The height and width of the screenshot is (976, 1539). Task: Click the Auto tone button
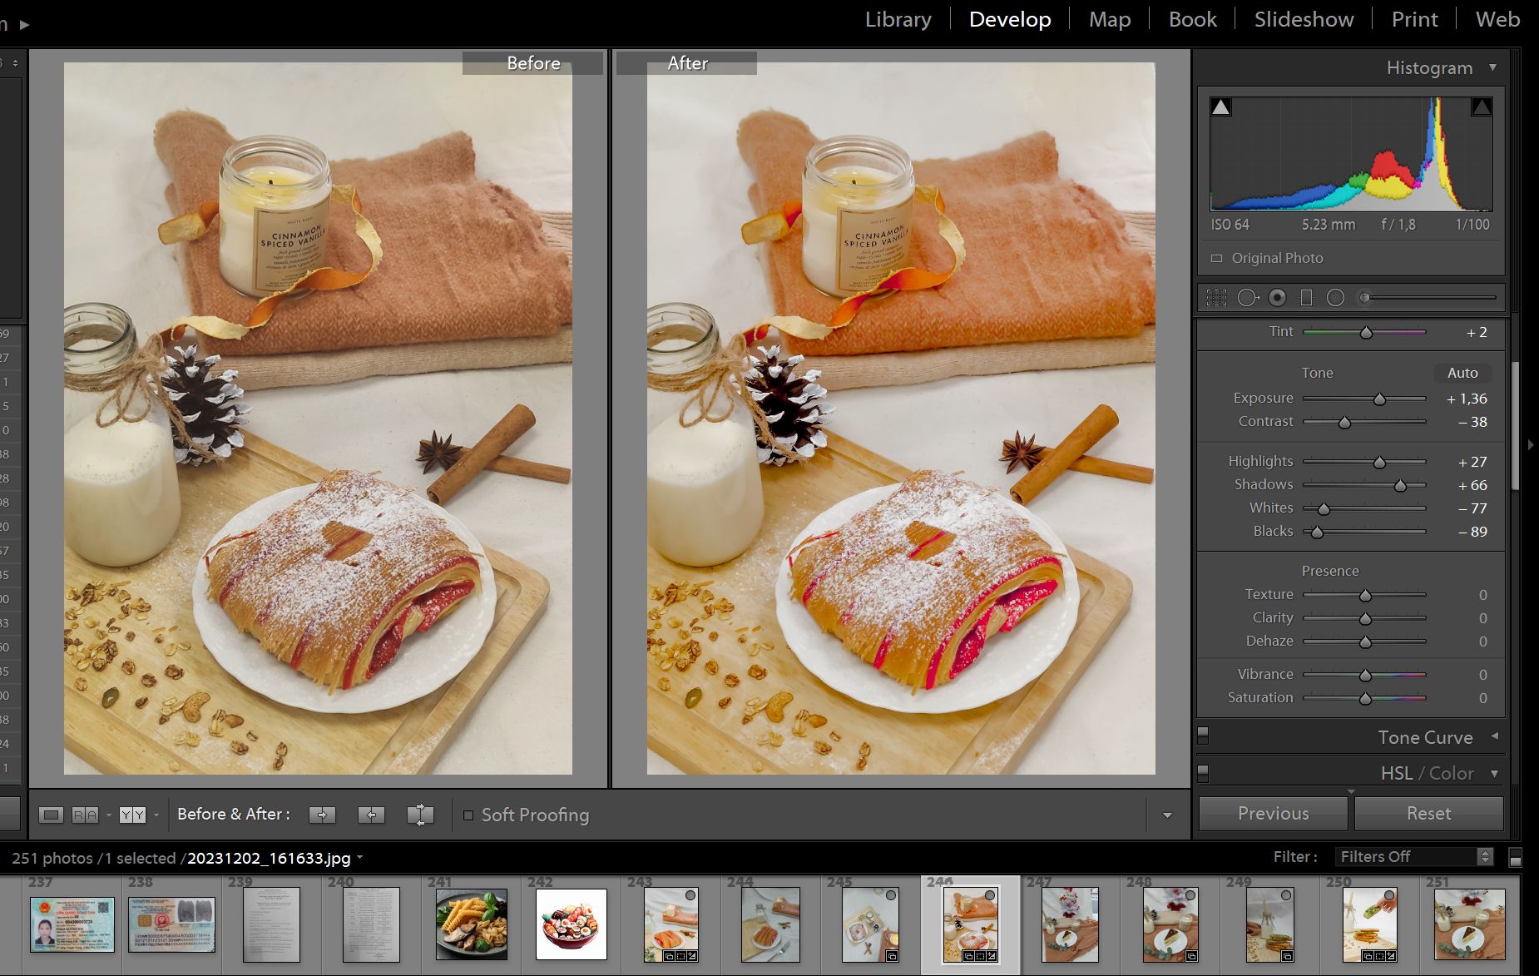click(x=1462, y=373)
